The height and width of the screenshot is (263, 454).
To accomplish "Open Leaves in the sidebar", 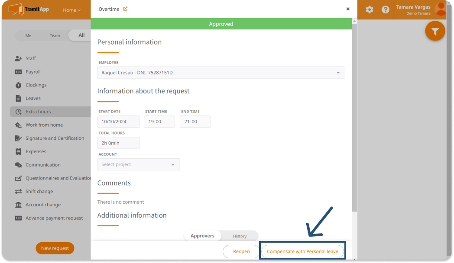I will click(33, 98).
